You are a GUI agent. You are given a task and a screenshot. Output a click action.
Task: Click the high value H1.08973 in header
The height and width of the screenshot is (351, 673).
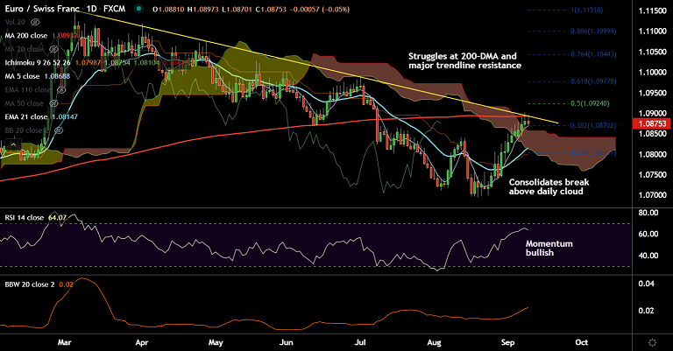[x=203, y=9]
